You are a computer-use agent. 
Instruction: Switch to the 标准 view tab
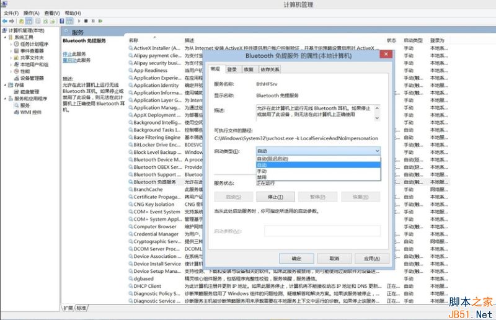(x=81, y=308)
